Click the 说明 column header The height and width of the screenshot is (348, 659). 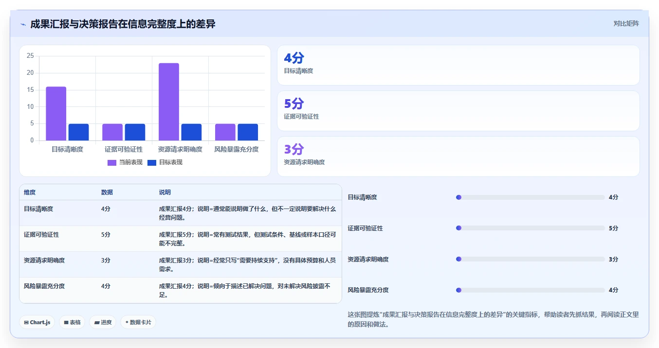[165, 192]
